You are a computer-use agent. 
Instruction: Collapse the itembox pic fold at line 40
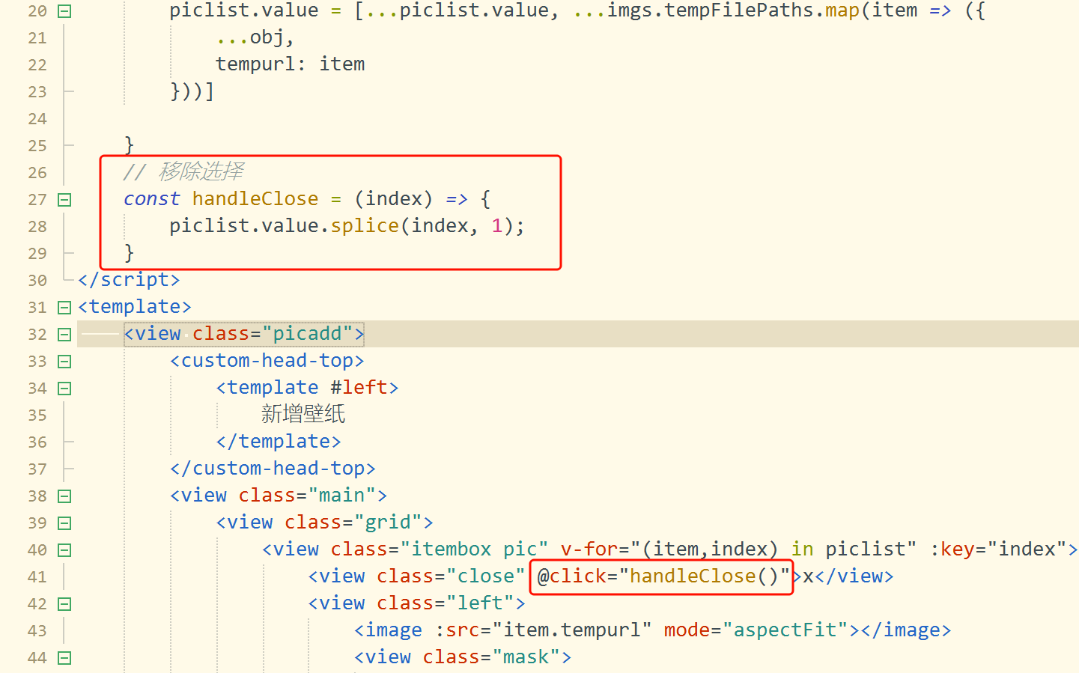click(64, 550)
